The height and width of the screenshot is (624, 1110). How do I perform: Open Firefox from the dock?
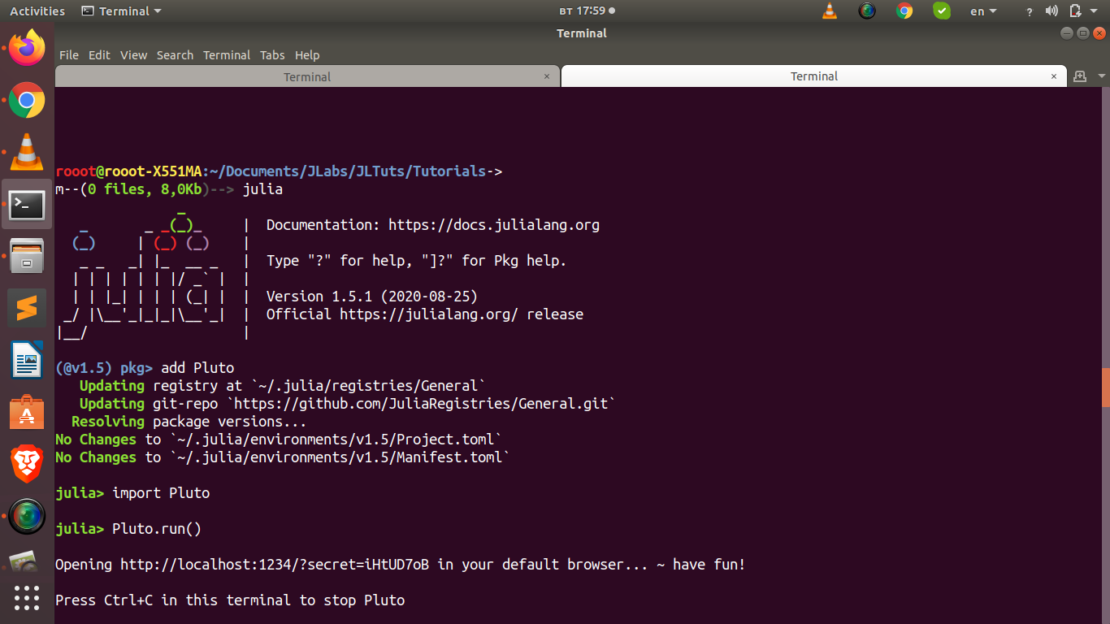click(27, 47)
